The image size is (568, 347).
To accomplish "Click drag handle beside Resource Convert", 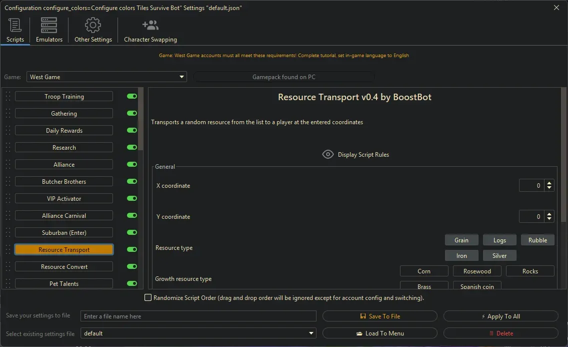I will click(x=8, y=267).
